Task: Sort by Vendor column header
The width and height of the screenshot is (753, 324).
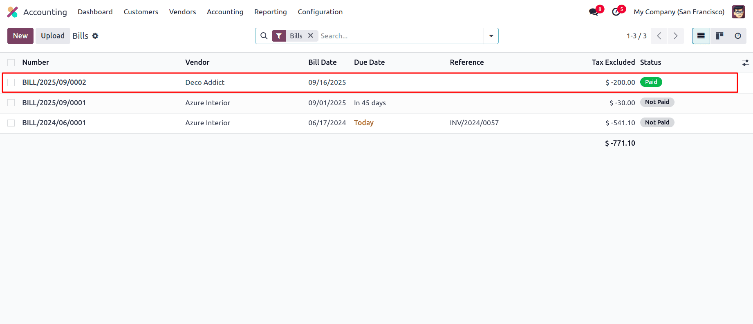Action: (197, 62)
